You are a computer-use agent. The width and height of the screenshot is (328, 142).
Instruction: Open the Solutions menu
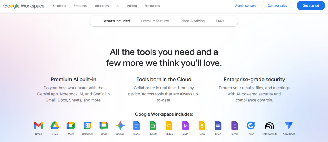click(x=59, y=6)
